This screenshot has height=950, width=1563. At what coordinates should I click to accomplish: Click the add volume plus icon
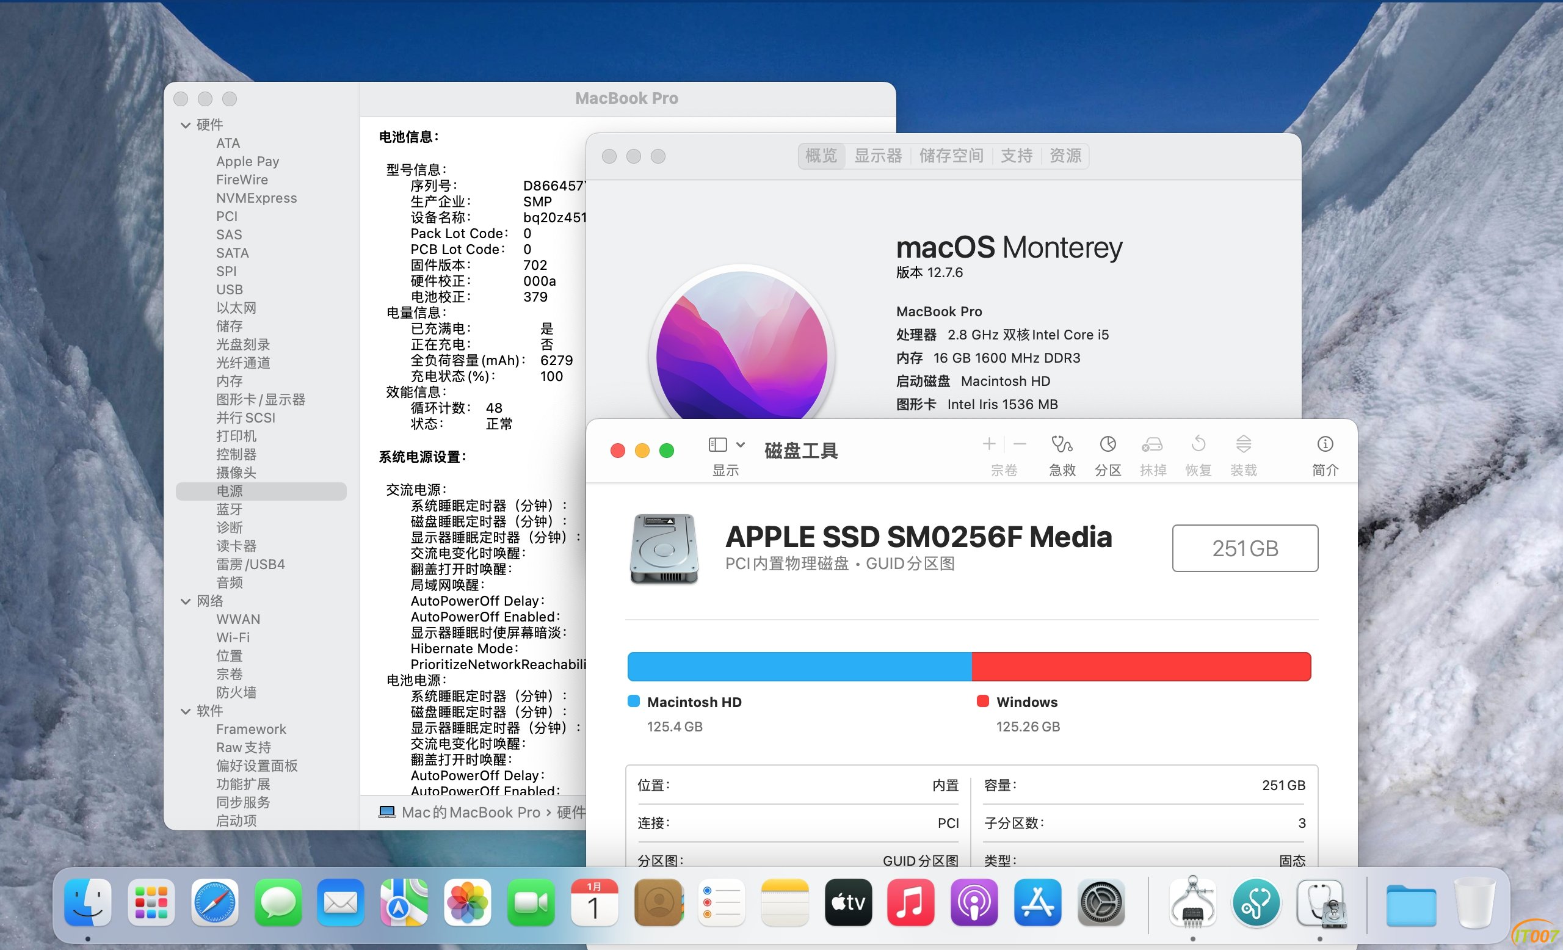pyautogui.click(x=988, y=444)
